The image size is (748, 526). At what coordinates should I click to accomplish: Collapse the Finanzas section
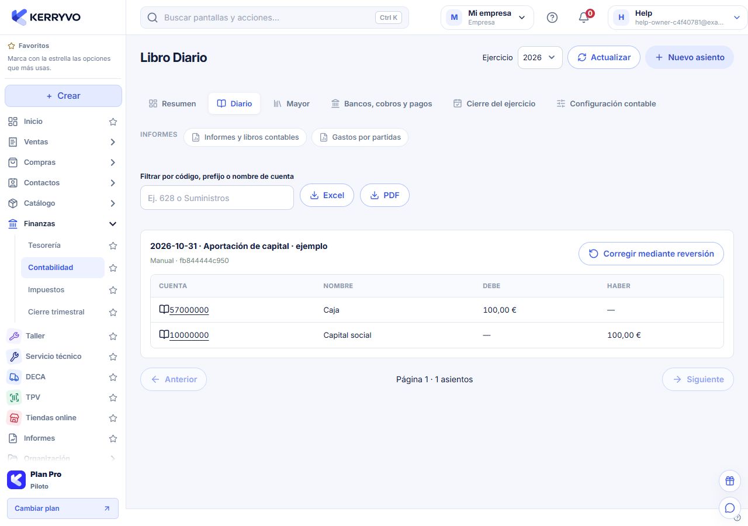tap(113, 224)
